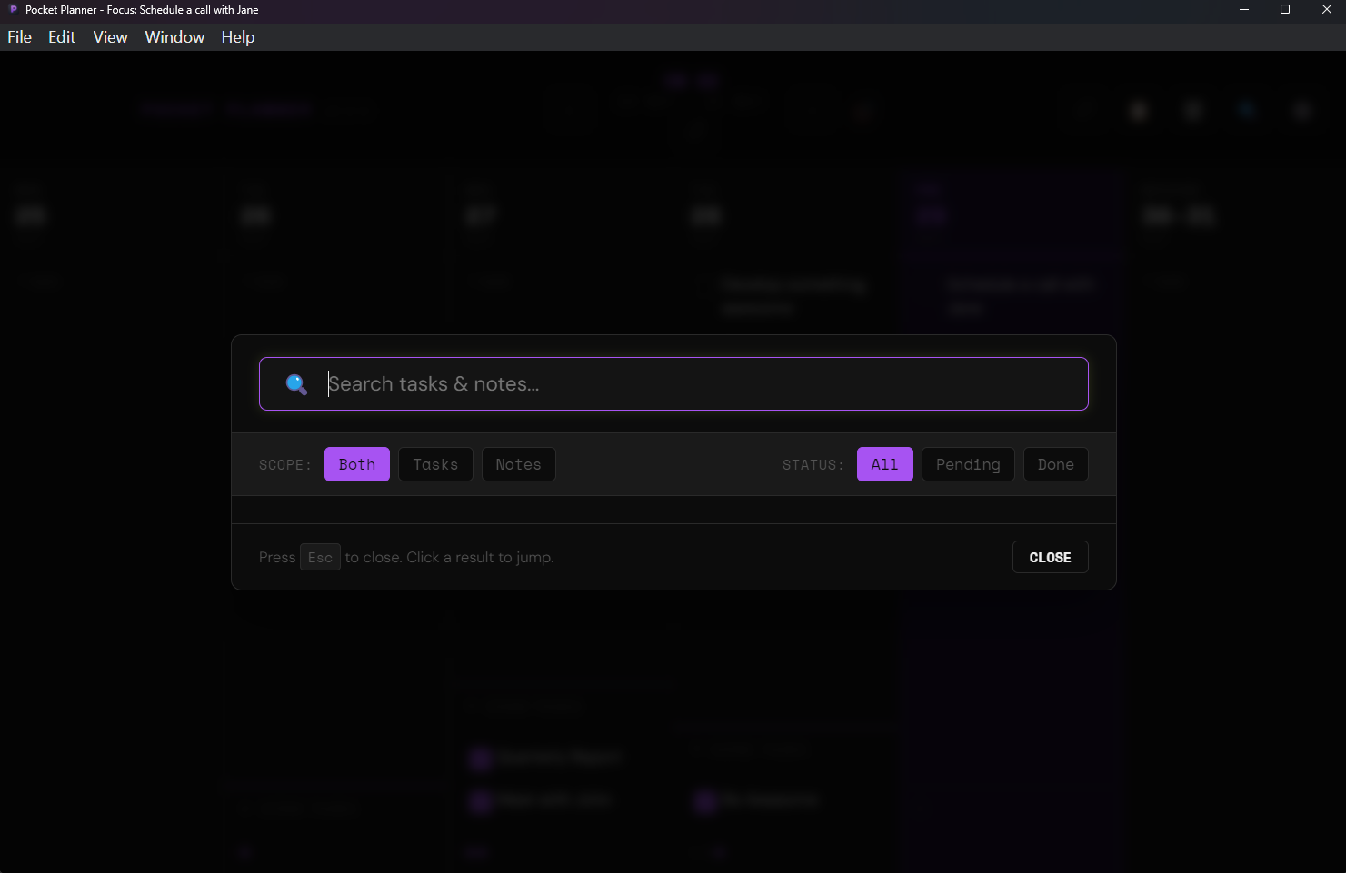
Task: Select the All status filter
Action: tap(884, 464)
